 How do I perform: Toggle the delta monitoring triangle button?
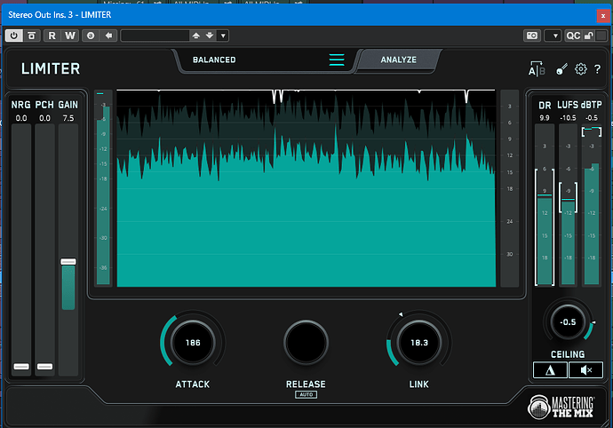click(x=550, y=369)
